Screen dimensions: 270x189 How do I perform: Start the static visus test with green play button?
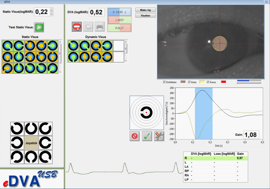click(x=39, y=27)
